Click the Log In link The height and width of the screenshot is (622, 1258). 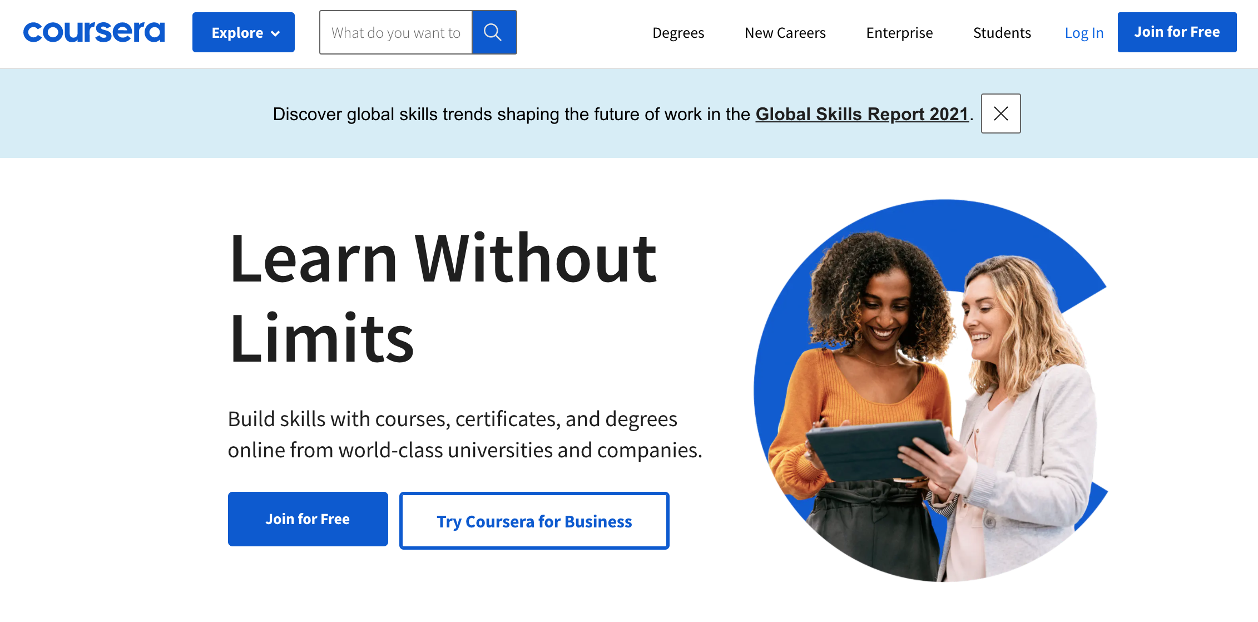(1083, 33)
